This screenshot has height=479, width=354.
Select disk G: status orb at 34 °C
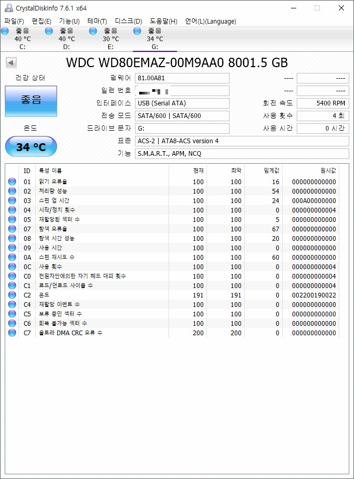[137, 31]
